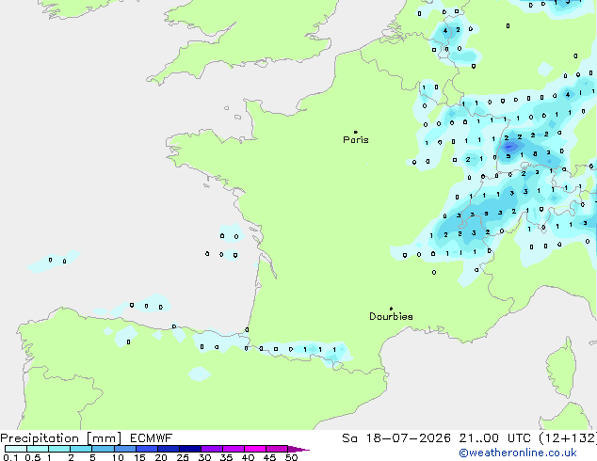This screenshot has height=461, width=597.
Task: Pick the dark blue swatch between 25 and 30
Action: (190, 449)
